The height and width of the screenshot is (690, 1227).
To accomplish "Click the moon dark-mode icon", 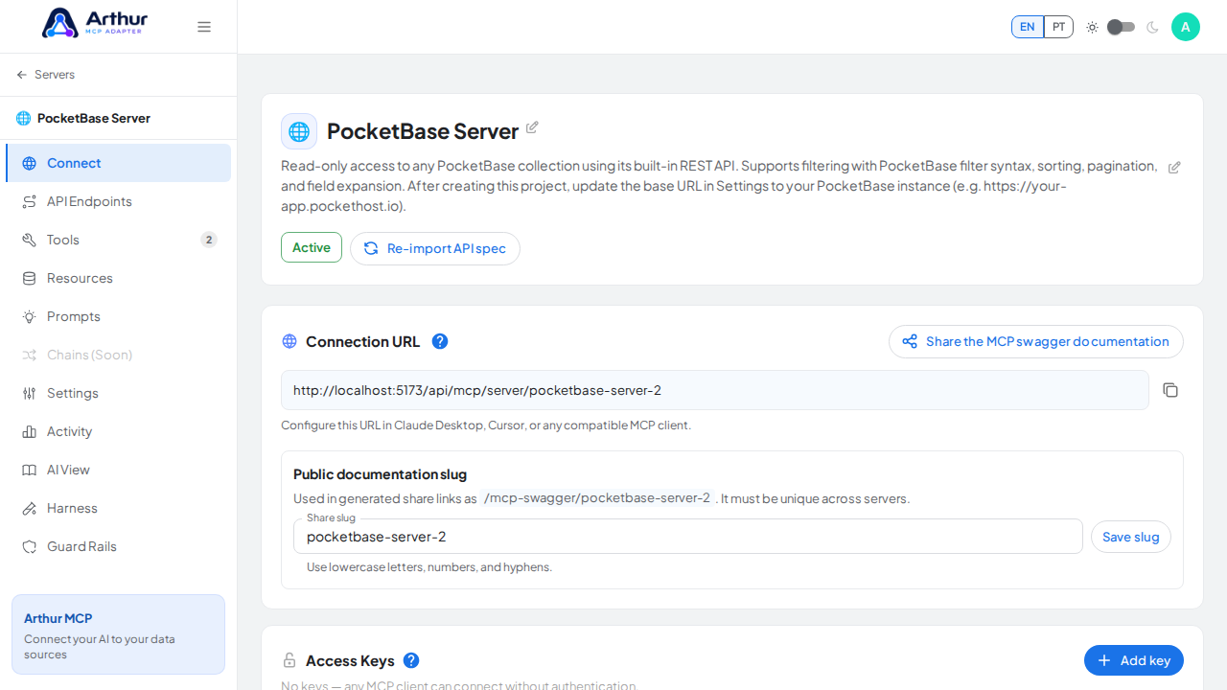I will pos(1152,27).
